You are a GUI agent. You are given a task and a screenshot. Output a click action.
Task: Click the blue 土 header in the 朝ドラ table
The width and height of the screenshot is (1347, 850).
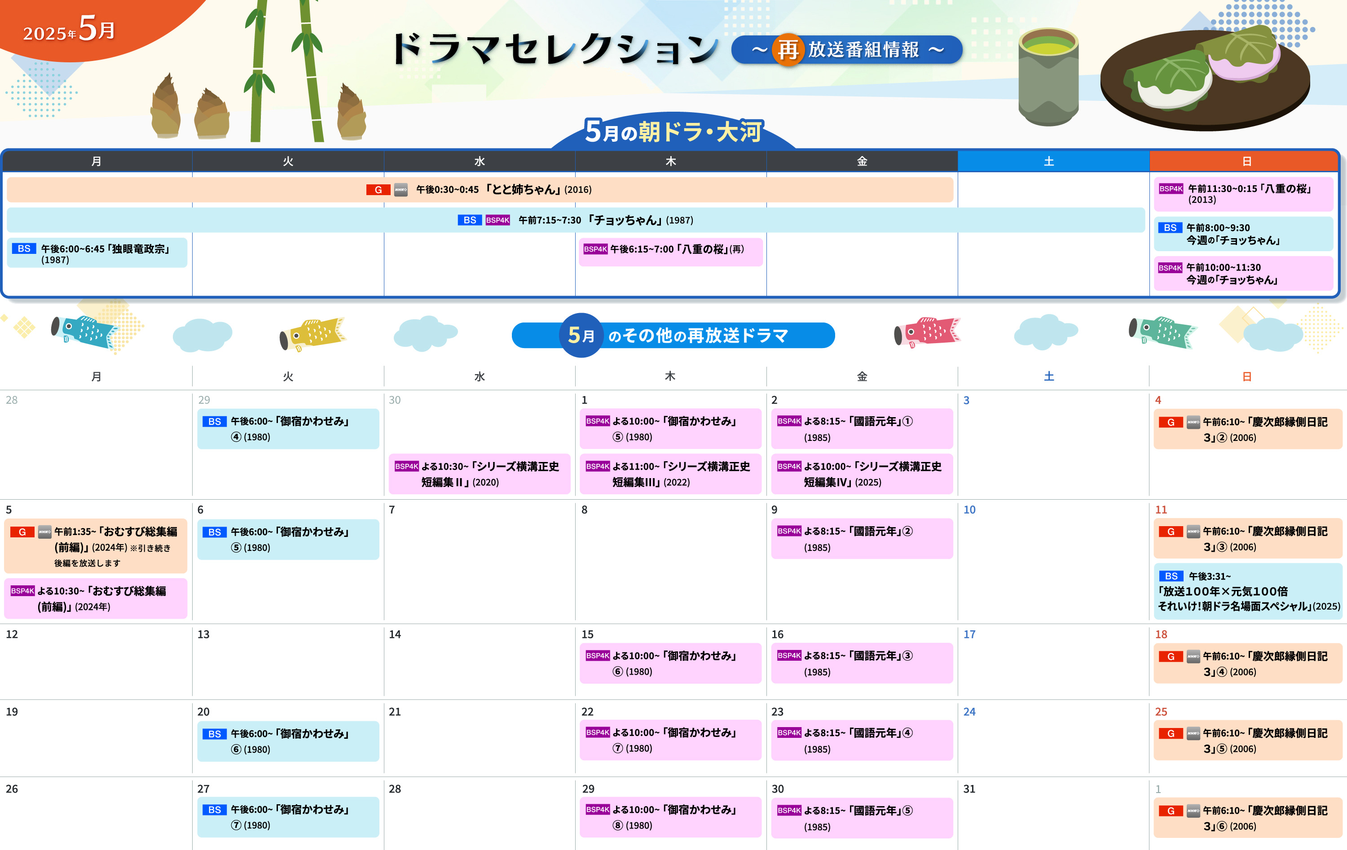(x=1054, y=161)
